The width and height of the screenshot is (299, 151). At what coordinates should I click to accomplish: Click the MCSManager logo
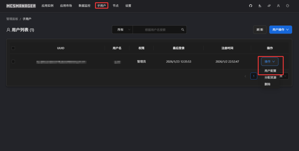pyautogui.click(x=21, y=6)
